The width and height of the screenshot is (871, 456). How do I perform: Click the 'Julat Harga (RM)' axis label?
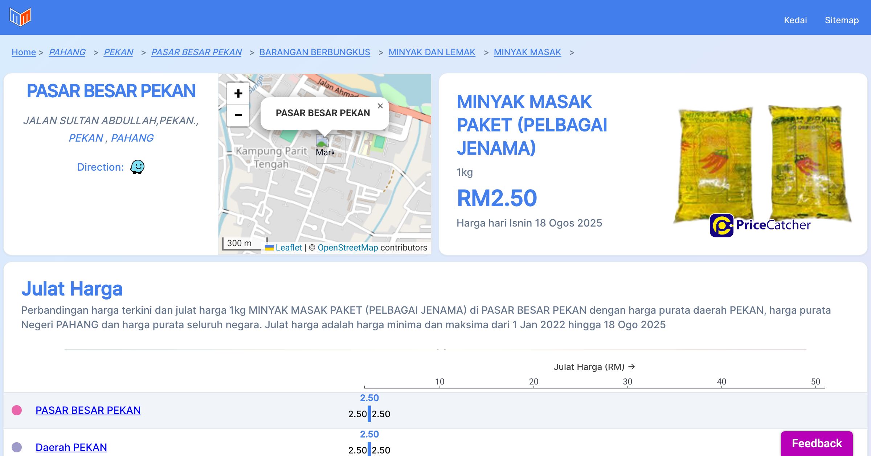[594, 367]
